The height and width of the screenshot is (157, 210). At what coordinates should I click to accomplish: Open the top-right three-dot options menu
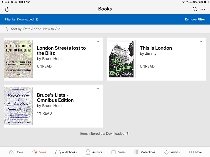[203, 9]
